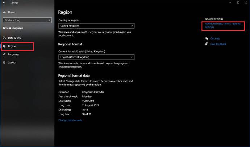Screen dimensions: 250x147
Task: Click the magnifier icon in search box
Action: point(51,20)
